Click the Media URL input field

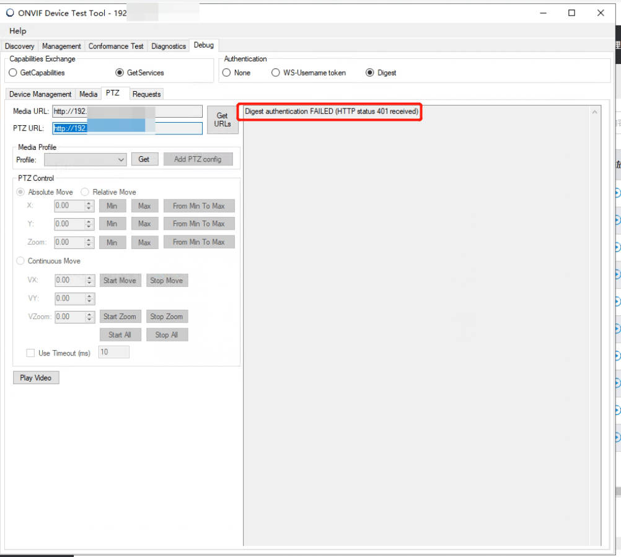128,112
